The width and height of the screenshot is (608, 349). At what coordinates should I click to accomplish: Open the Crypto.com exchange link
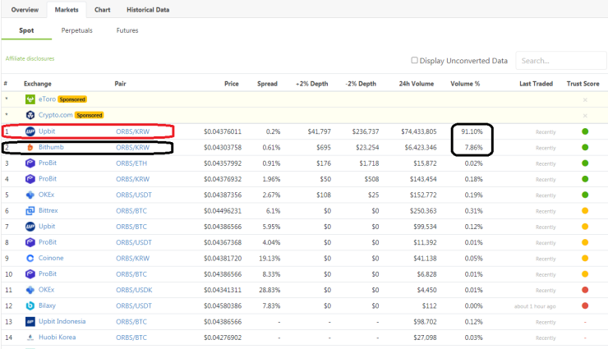55,115
